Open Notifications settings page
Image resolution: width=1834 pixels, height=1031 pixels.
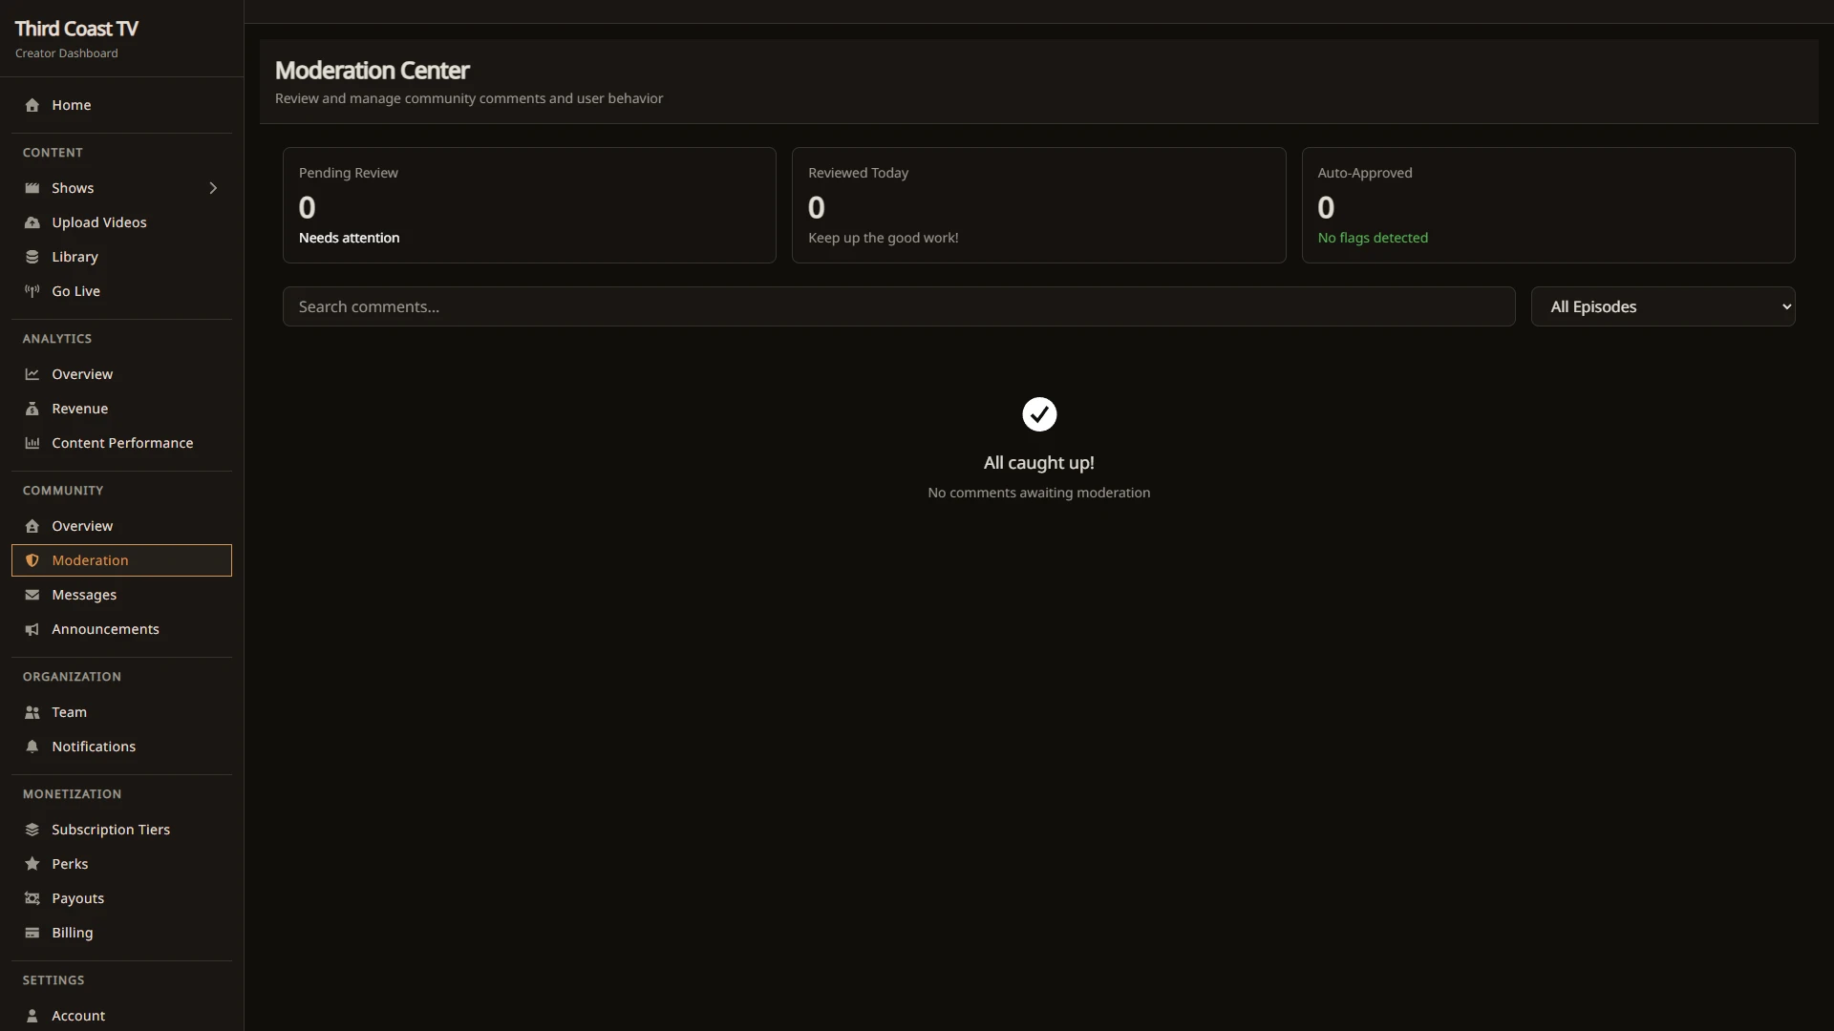click(x=121, y=747)
